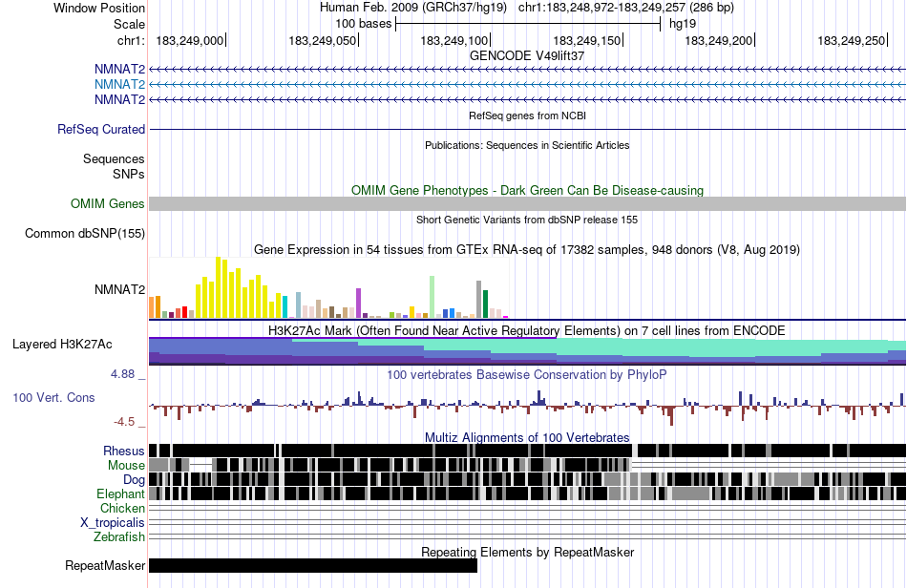The height and width of the screenshot is (588, 907).
Task: Click the Chicken alignment label
Action: [x=122, y=508]
